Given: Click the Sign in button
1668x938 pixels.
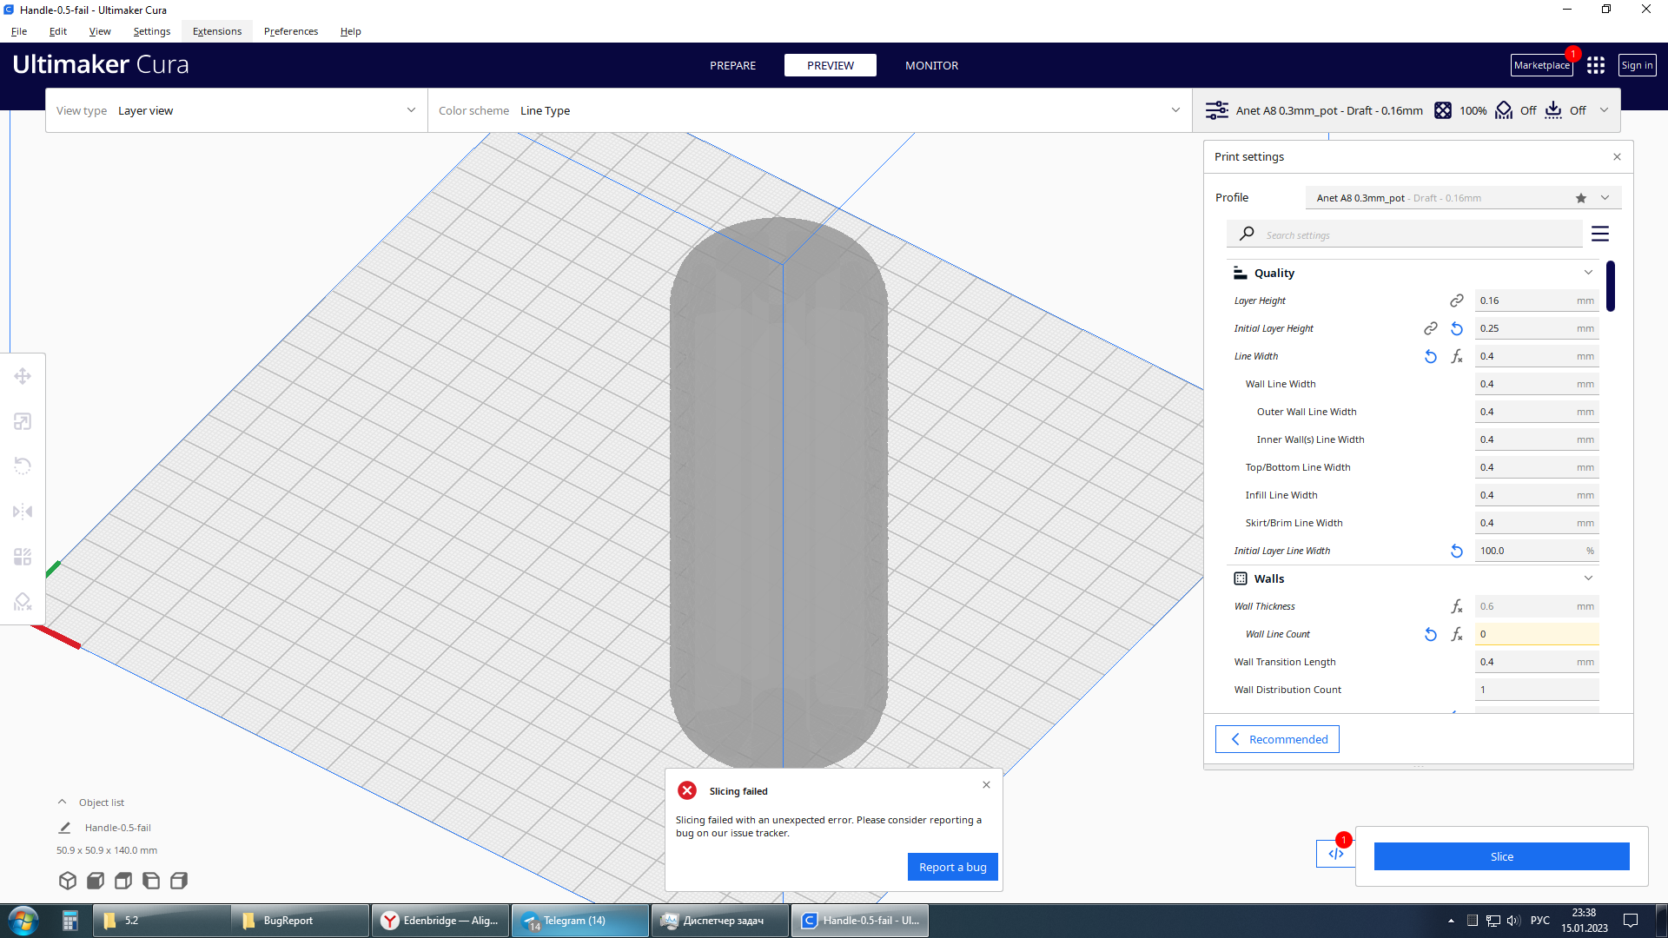Looking at the screenshot, I should [1637, 65].
